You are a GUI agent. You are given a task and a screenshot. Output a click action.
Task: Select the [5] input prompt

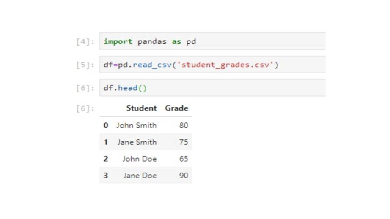click(85, 65)
